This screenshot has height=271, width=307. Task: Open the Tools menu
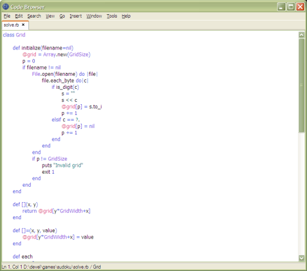click(x=112, y=16)
